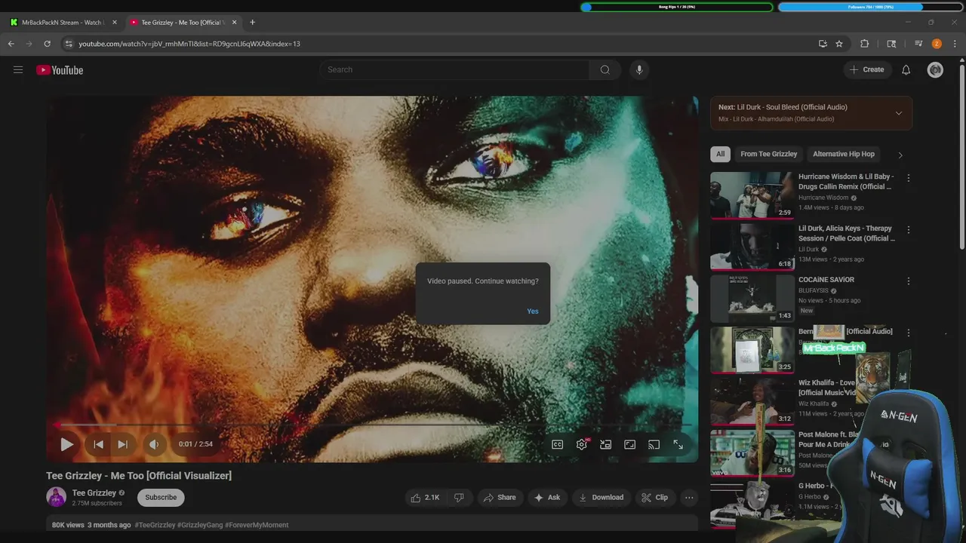Screen dimensions: 966x543
Task: Share the video
Action: point(500,498)
